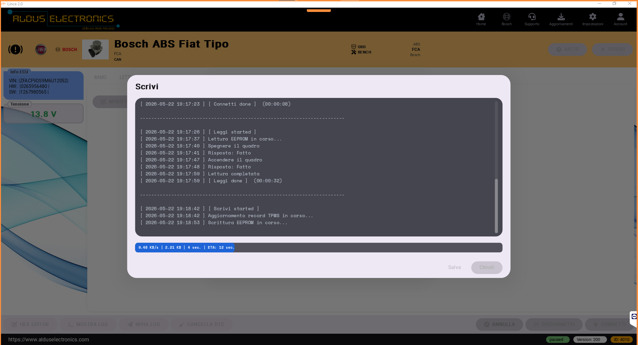The height and width of the screenshot is (345, 638).
Task: Click the BENCH tools icon
Action: pyautogui.click(x=354, y=52)
